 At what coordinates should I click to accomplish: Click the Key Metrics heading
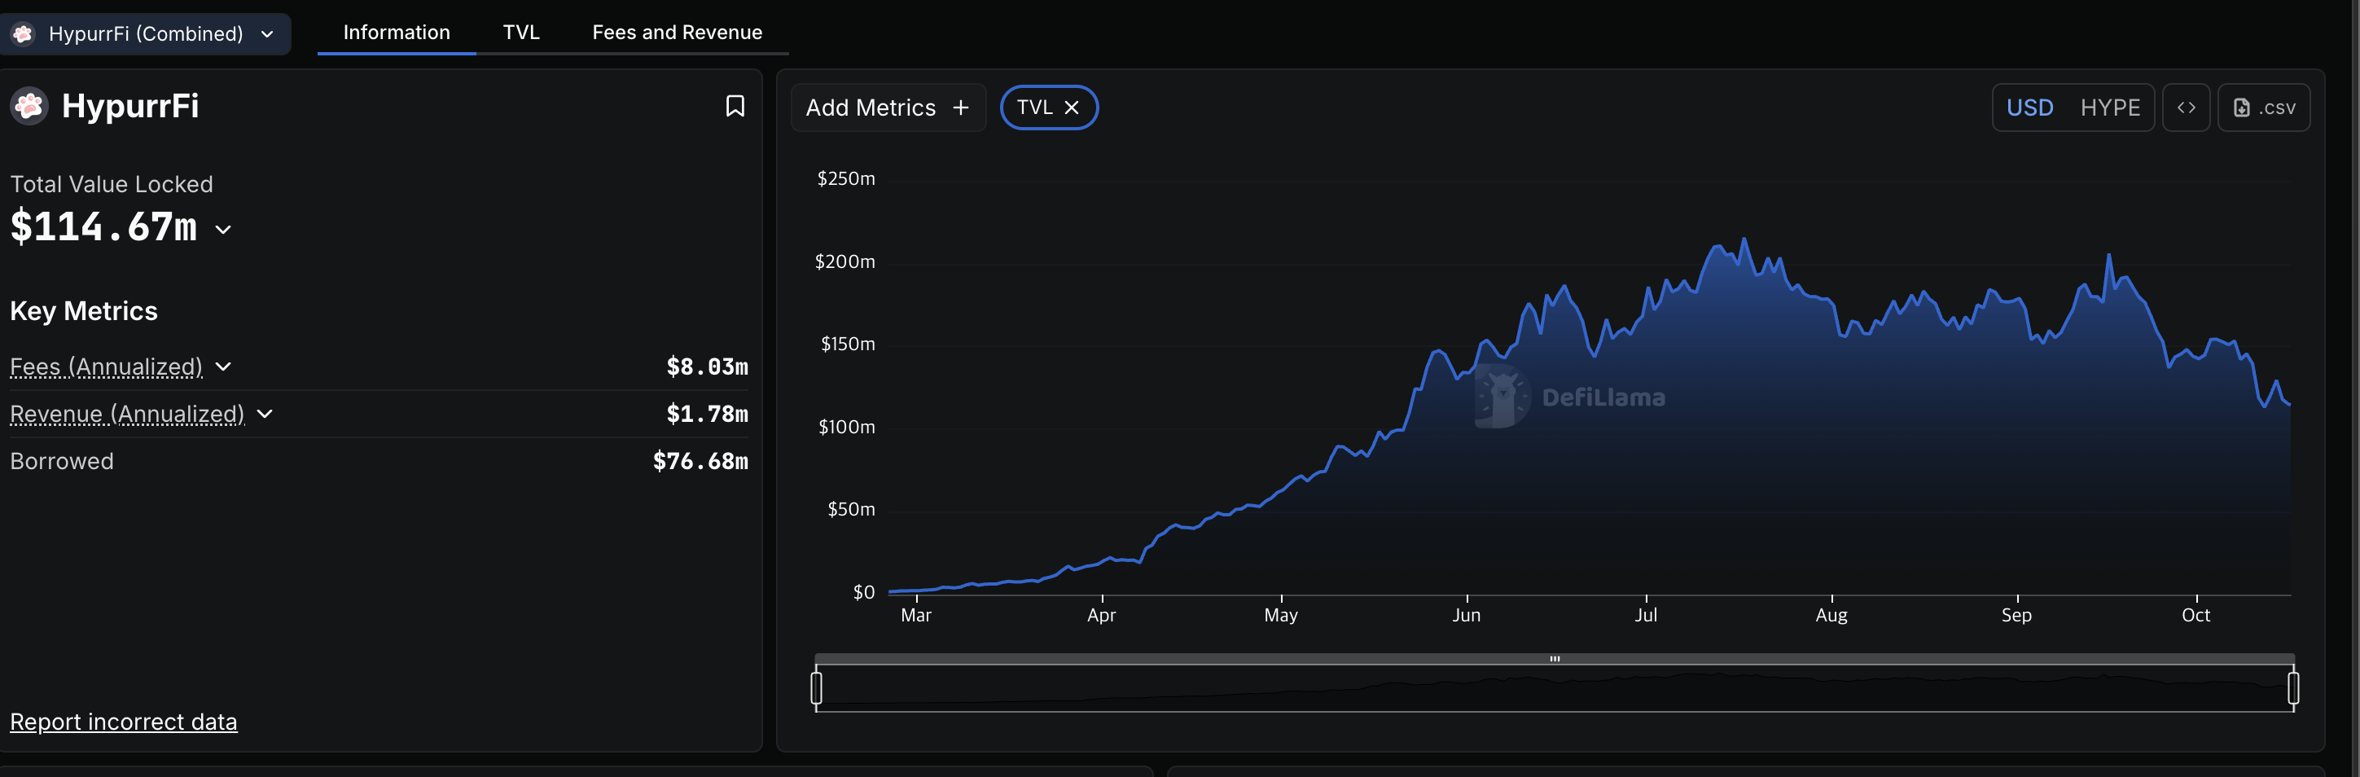[83, 311]
